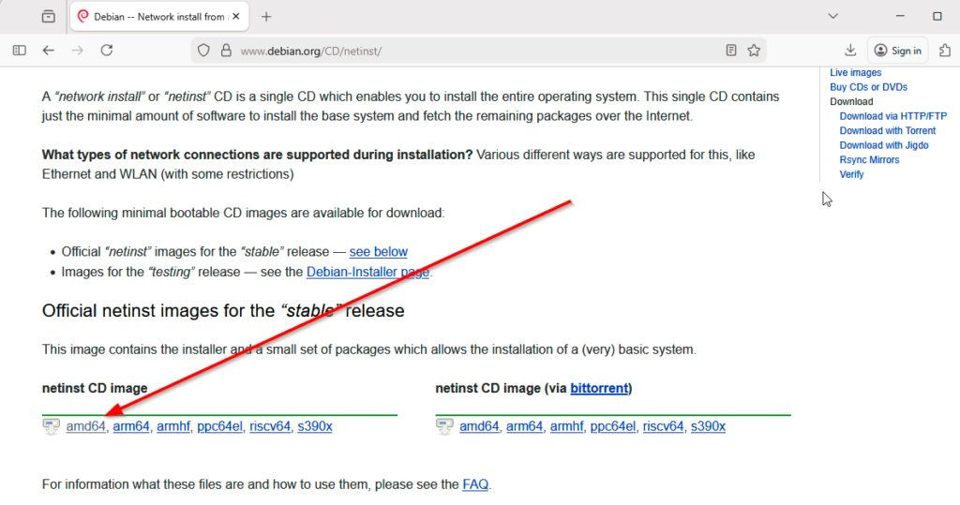Open Download with Torrent sidebar link

(x=887, y=131)
